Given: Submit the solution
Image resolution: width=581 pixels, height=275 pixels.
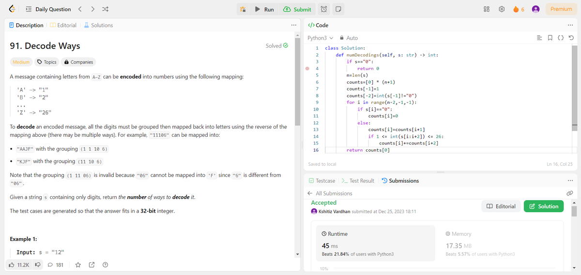Looking at the screenshot, I should pyautogui.click(x=297, y=9).
